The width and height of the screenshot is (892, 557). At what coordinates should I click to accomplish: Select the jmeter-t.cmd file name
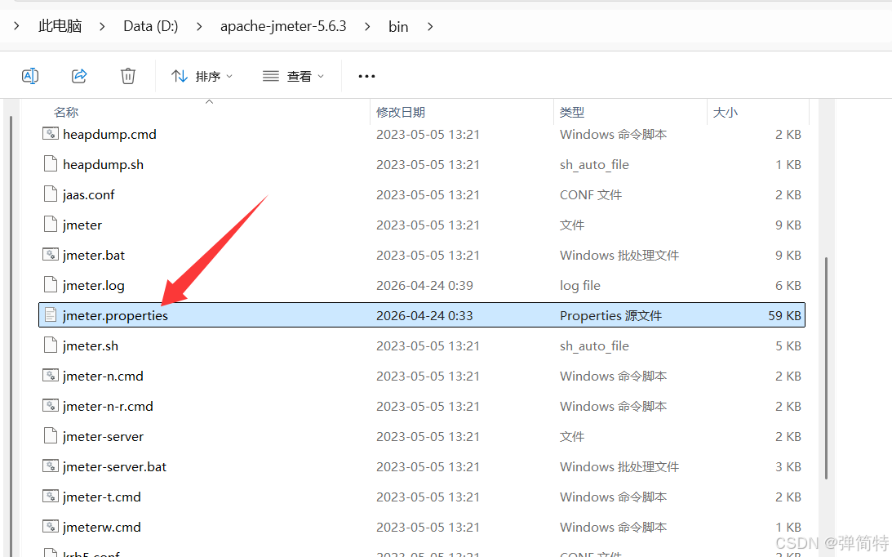(x=102, y=497)
